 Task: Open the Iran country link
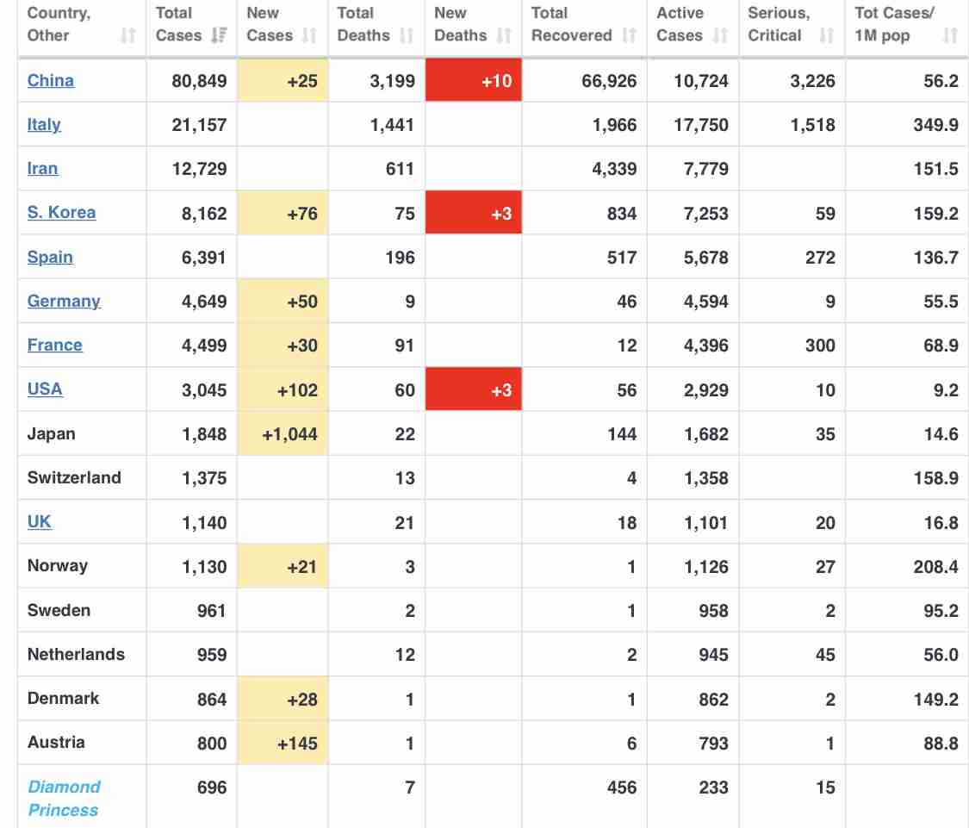(43, 168)
